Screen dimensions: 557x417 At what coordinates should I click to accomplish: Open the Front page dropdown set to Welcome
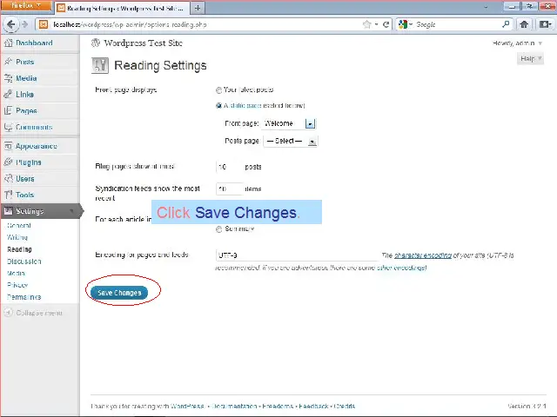[288, 123]
